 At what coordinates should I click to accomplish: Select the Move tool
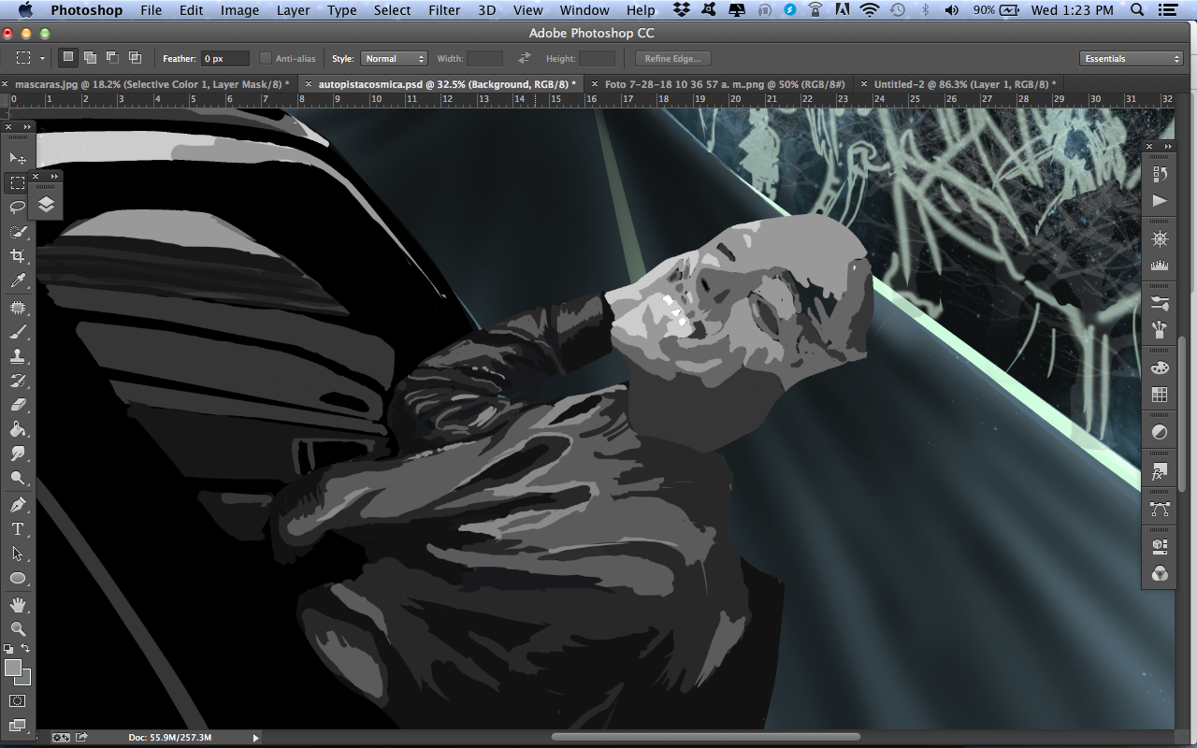coord(17,158)
